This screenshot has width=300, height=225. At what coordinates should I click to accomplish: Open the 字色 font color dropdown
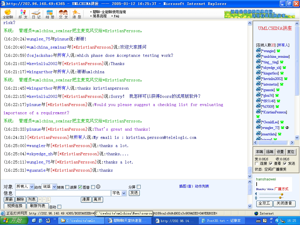[119, 193]
